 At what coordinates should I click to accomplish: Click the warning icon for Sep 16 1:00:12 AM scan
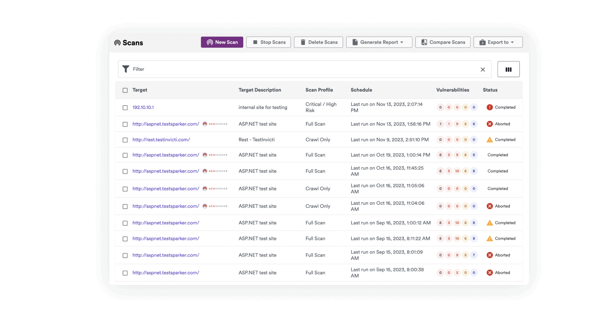[x=490, y=223]
